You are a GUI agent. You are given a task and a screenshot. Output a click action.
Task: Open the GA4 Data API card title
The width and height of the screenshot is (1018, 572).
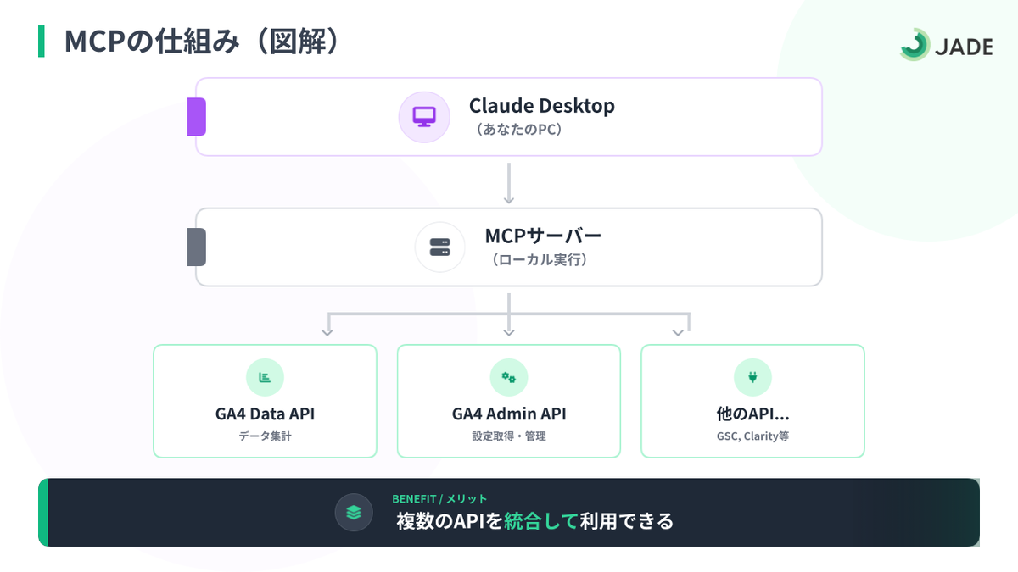(265, 414)
